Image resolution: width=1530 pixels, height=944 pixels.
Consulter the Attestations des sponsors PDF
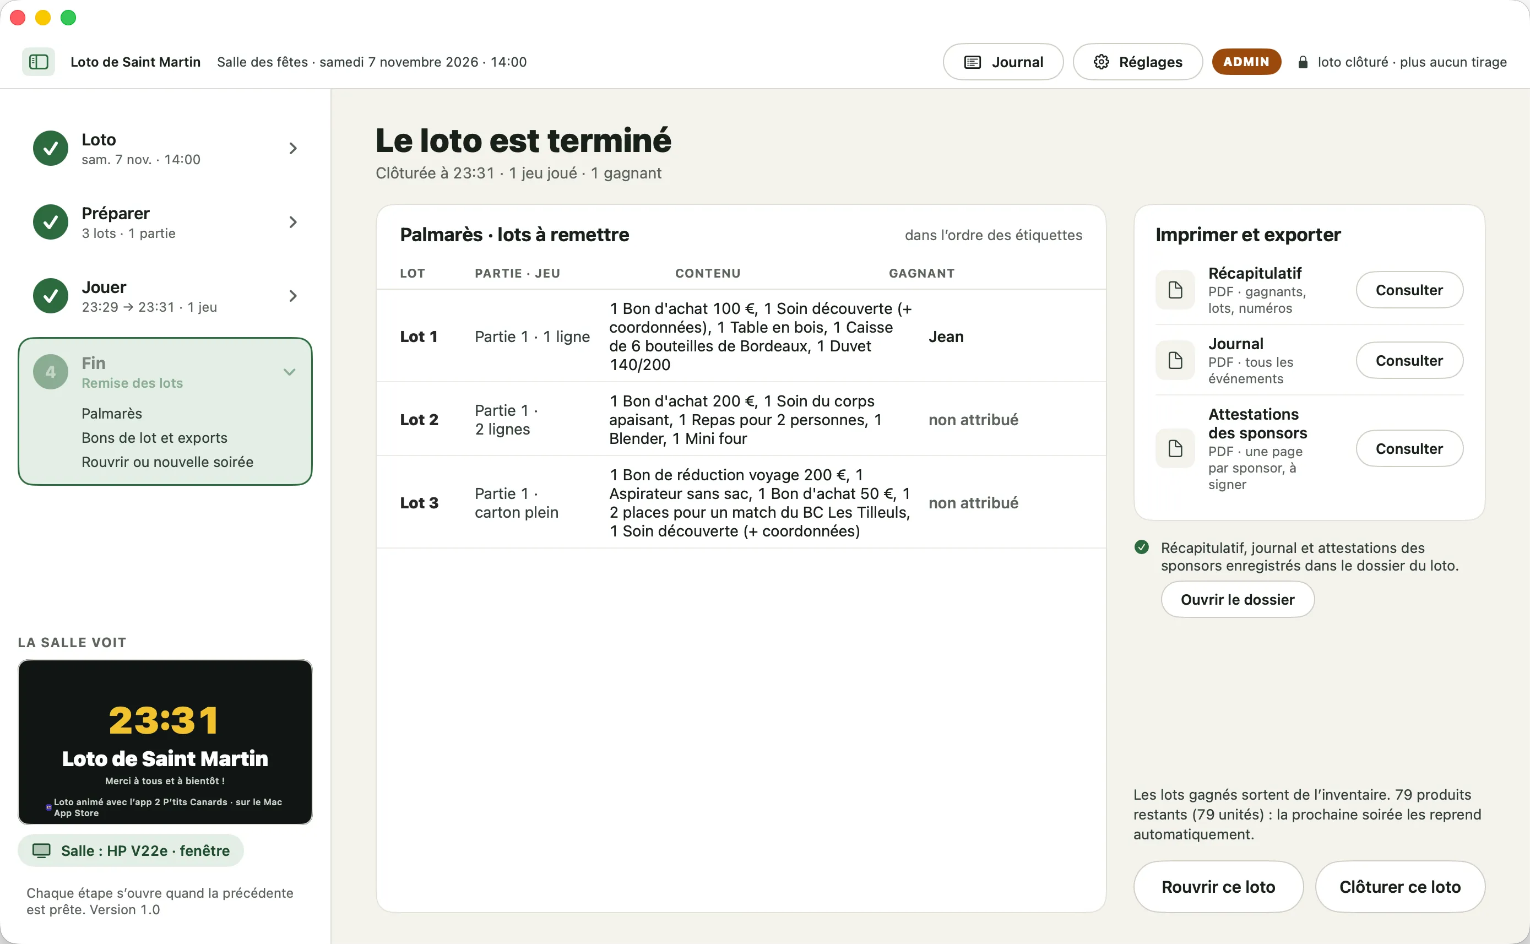coord(1409,448)
